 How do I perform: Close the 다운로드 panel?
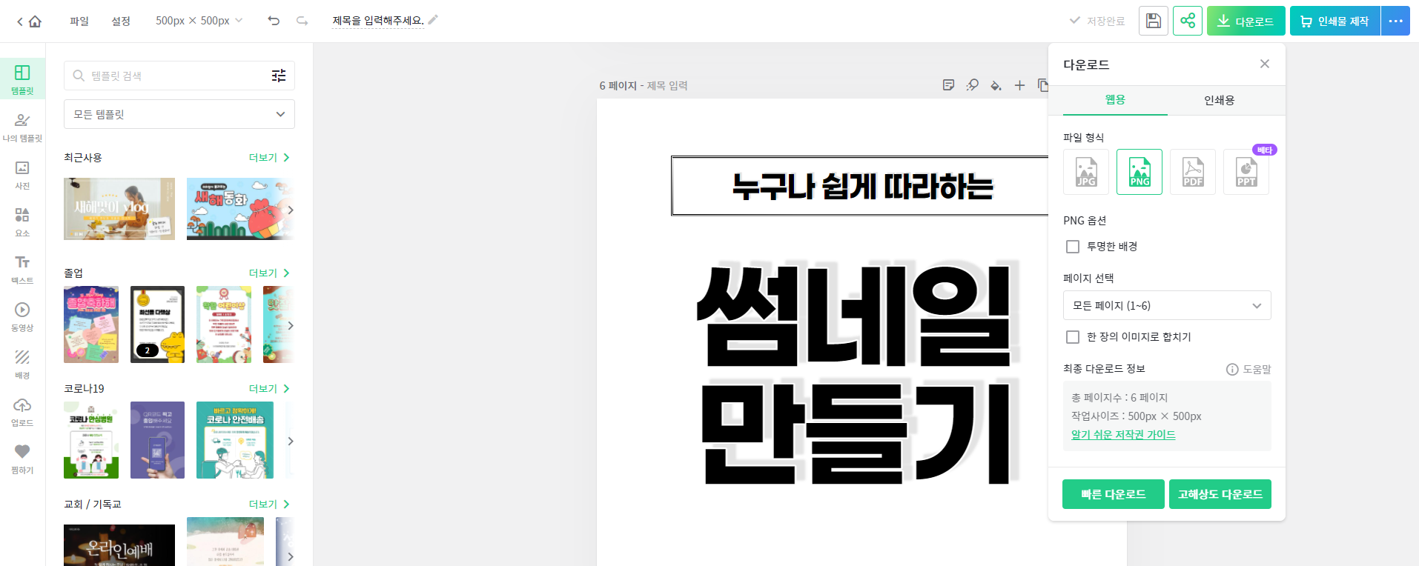(x=1265, y=64)
